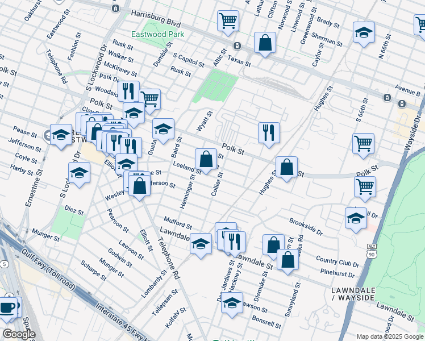Open the shopping bag marker on Leeland St
Image resolution: width=425 pixels, height=341 pixels.
click(206, 159)
